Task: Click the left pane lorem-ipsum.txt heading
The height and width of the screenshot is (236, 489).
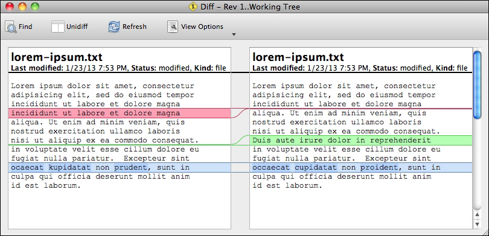Action: [x=57, y=57]
